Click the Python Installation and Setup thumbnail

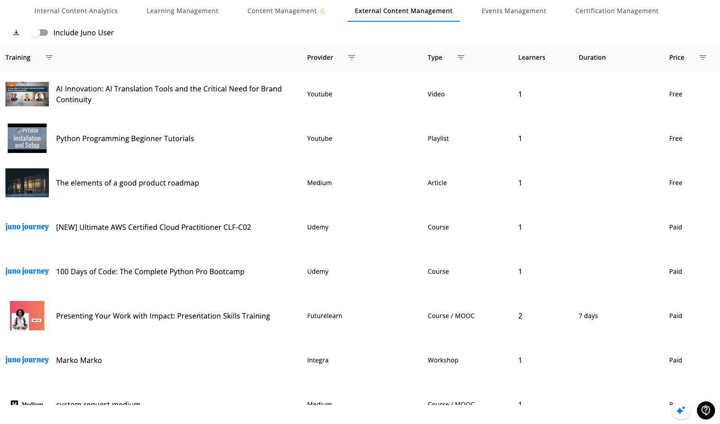click(27, 138)
